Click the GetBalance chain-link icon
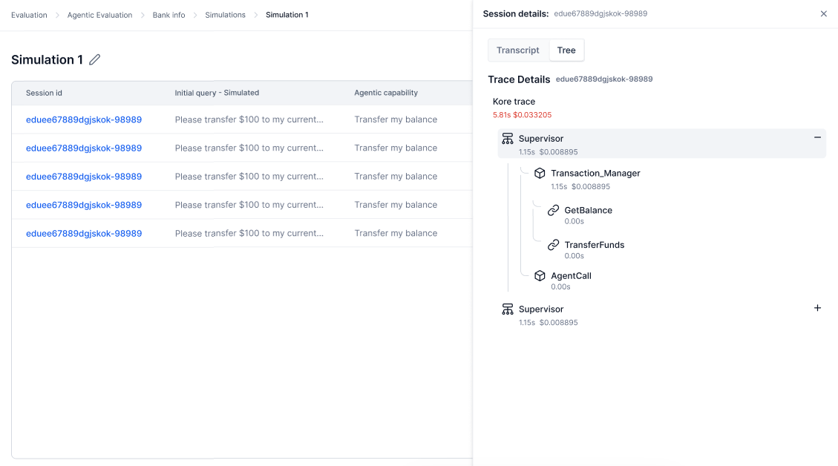 tap(553, 210)
